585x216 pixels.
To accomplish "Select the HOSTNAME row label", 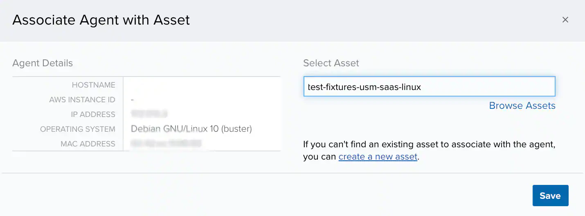I will 93,85.
